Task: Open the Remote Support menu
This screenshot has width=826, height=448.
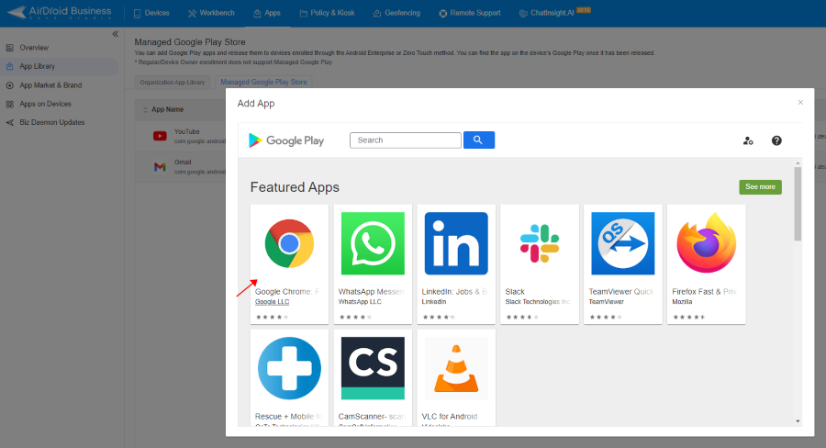Action: coord(470,13)
